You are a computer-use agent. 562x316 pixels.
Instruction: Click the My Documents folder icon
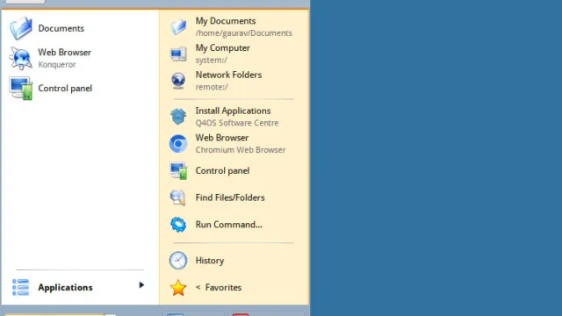pos(178,27)
